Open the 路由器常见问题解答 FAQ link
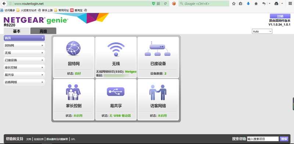 [x=57, y=139]
